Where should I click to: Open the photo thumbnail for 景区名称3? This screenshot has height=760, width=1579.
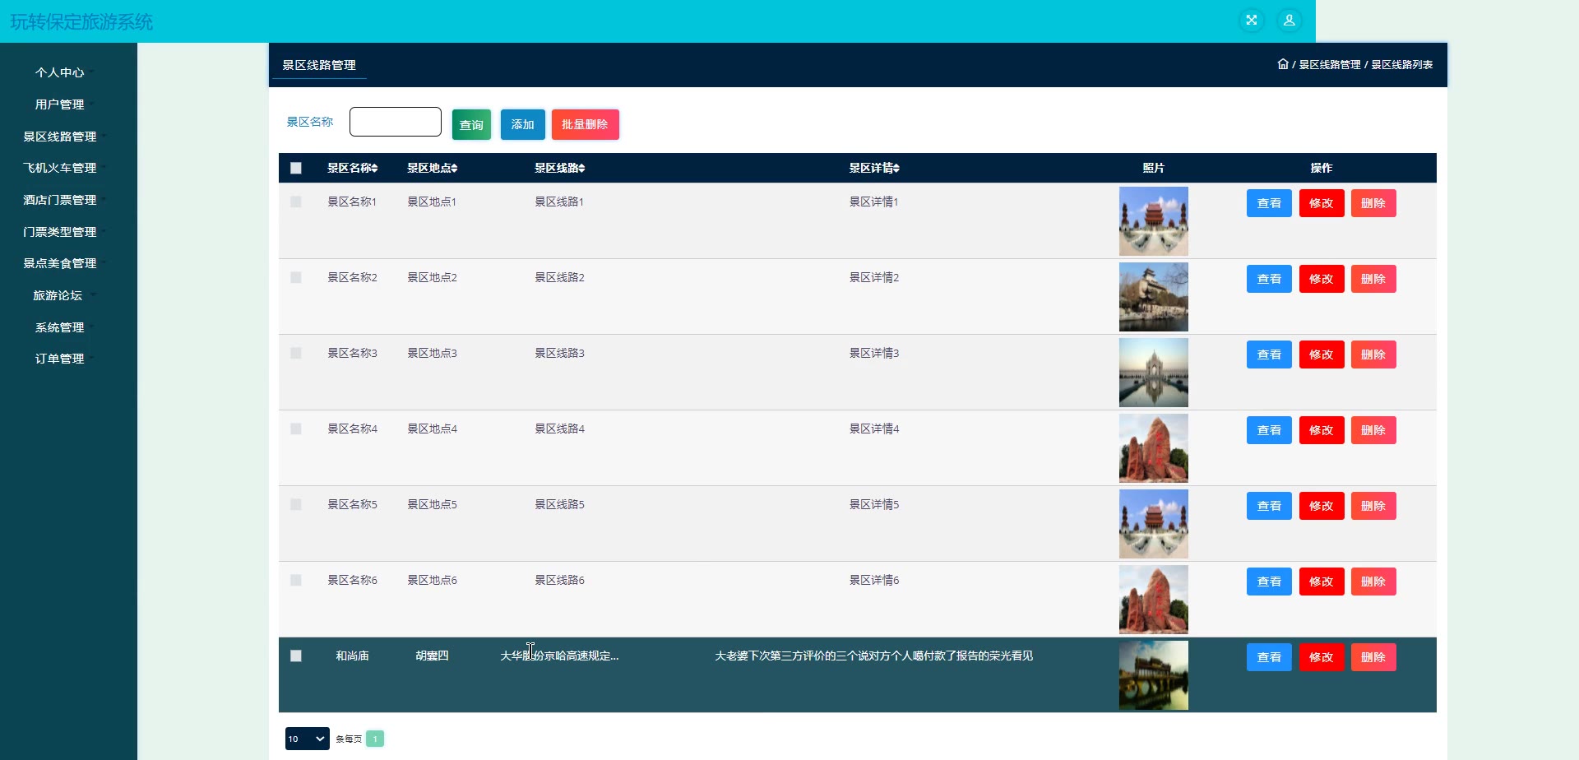[x=1153, y=373]
